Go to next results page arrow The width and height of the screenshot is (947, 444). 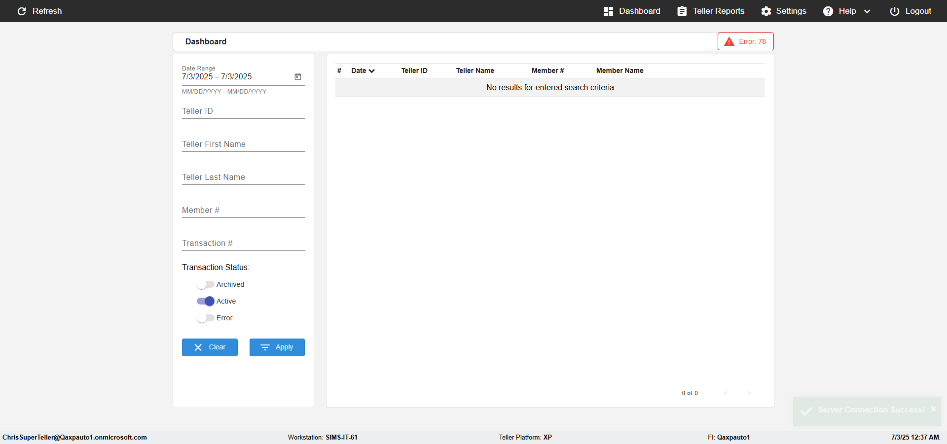(x=749, y=393)
